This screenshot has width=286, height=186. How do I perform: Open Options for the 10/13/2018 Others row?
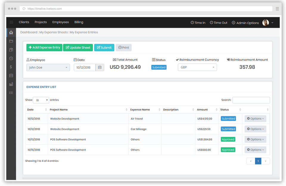pyautogui.click(x=255, y=139)
